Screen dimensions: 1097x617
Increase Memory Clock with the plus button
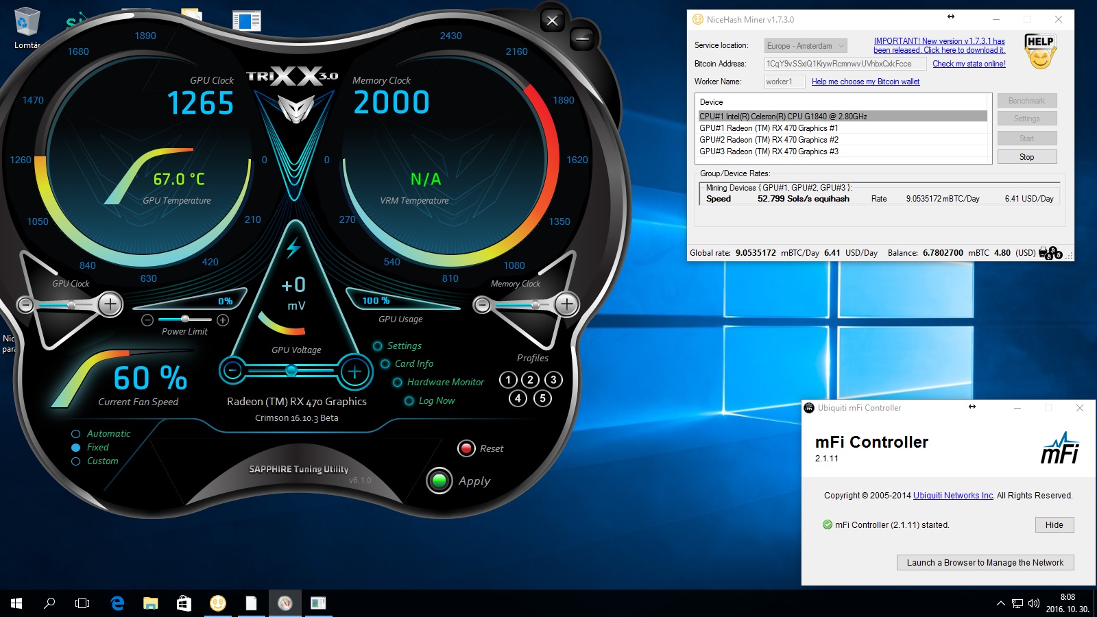[x=566, y=304]
